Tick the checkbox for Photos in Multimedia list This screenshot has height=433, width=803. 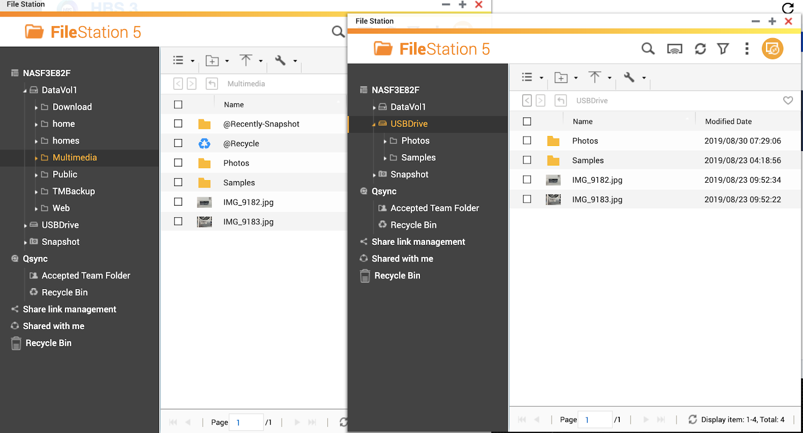178,163
